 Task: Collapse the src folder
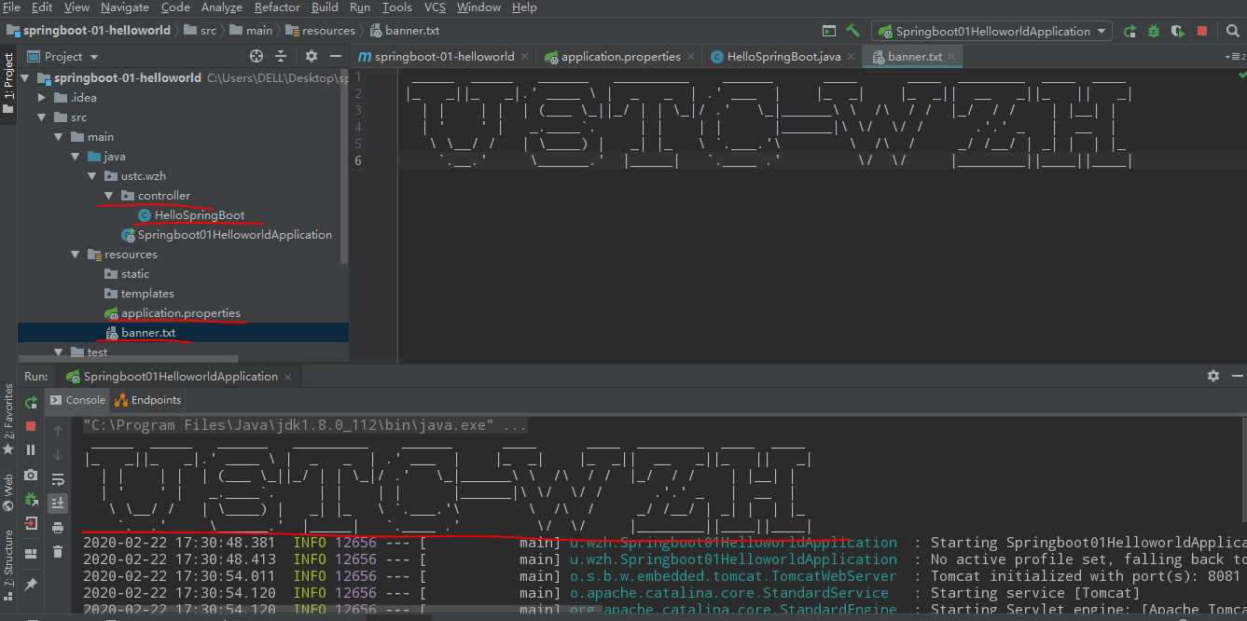42,117
